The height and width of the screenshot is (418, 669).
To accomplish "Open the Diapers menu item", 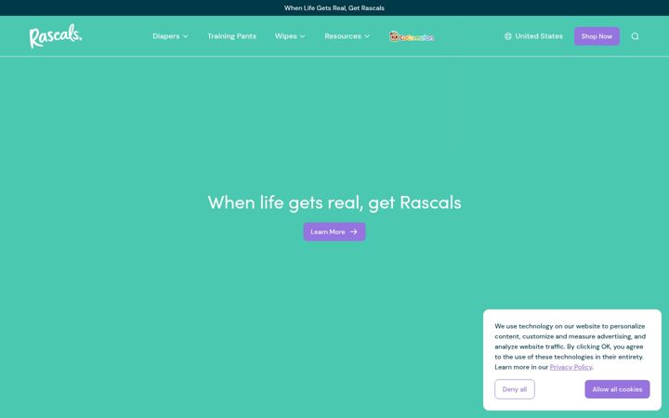I will (170, 36).
